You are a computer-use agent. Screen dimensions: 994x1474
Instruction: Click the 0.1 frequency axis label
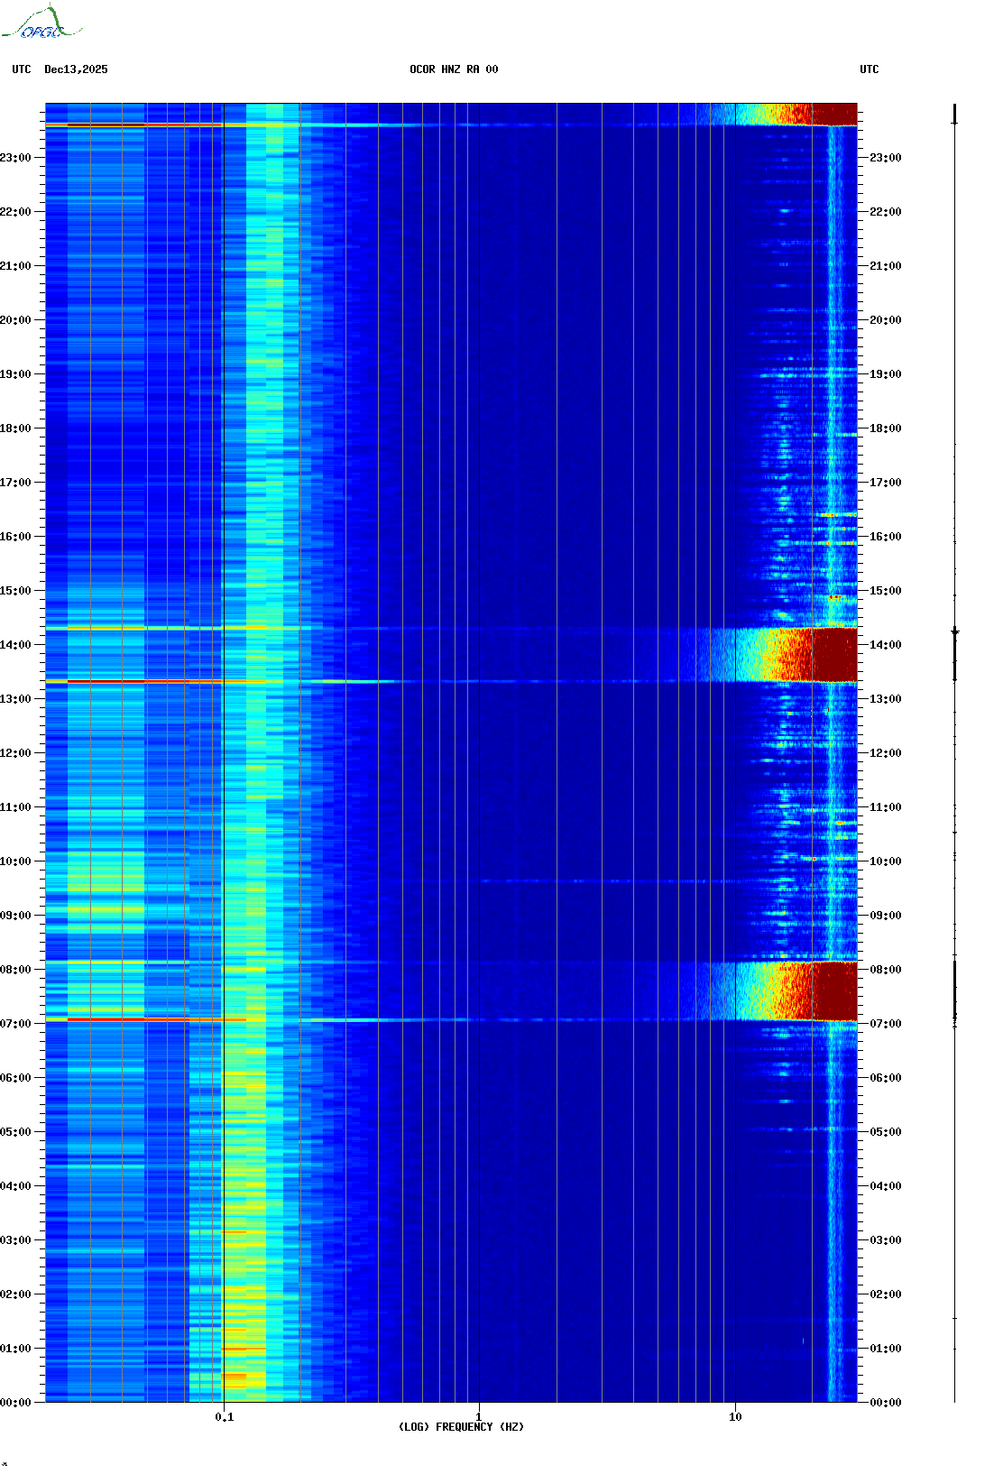click(224, 1417)
